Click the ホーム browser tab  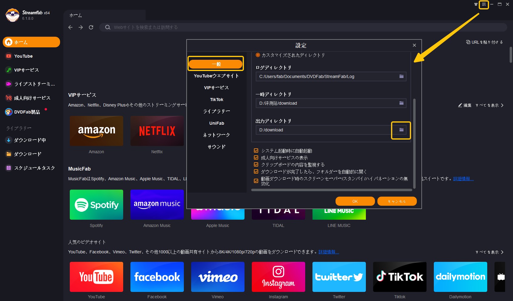tap(105, 15)
